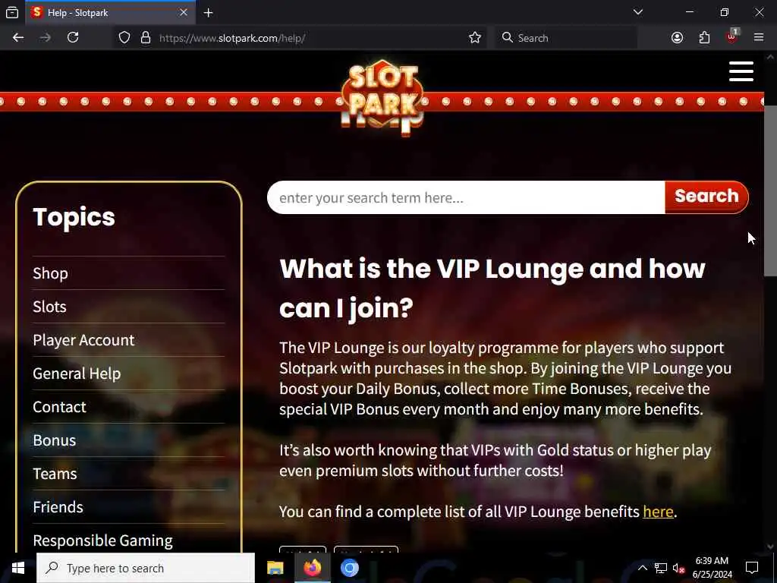Click the page vertical scrollbar thumb
The height and width of the screenshot is (583, 777).
click(770, 191)
